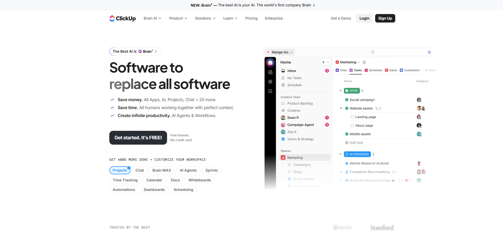Toggle the Landing page status circle
This screenshot has height=241, width=503.
(x=352, y=117)
